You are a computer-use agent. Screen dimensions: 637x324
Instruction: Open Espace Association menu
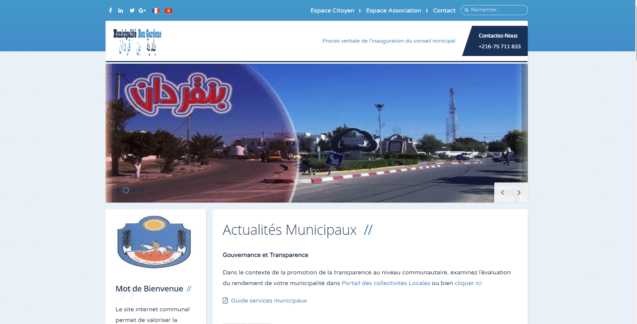click(393, 10)
